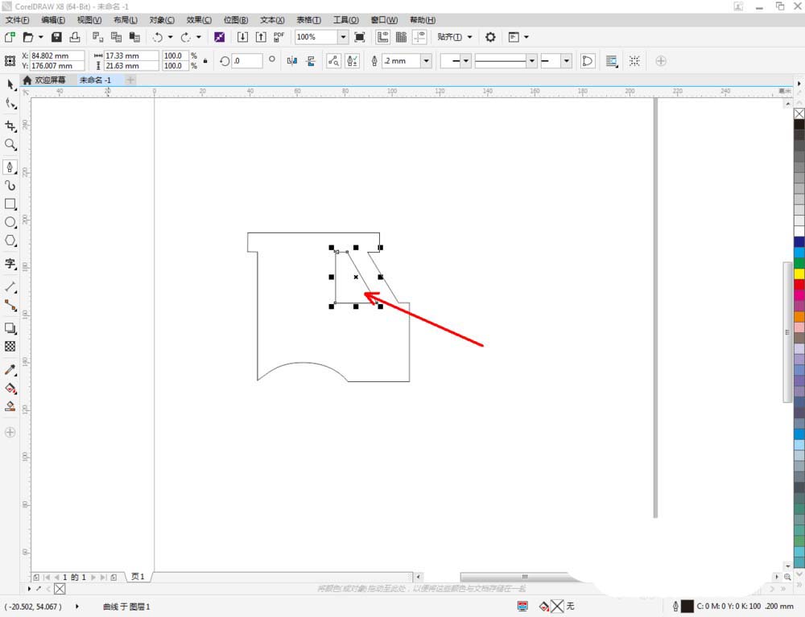Screen dimensions: 805x617
Task: Open the end arrowhead dropdown
Action: pyautogui.click(x=566, y=61)
